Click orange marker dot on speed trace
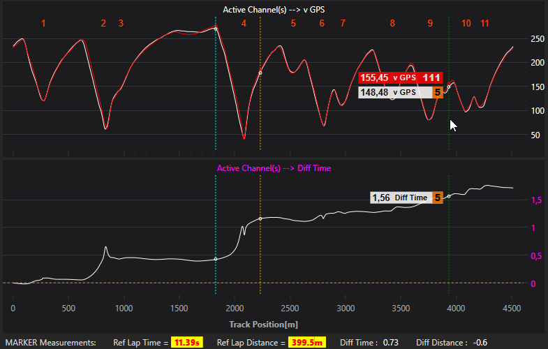548x349 pixels. [260, 73]
